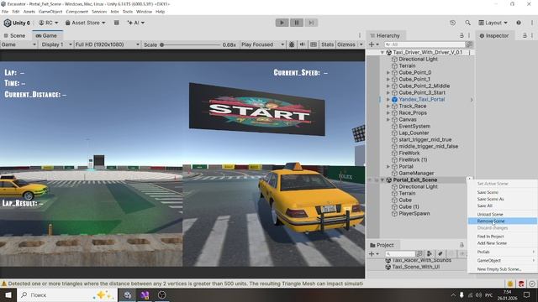Open the Prefab submenu in context menu
The width and height of the screenshot is (538, 302).
coord(503,252)
